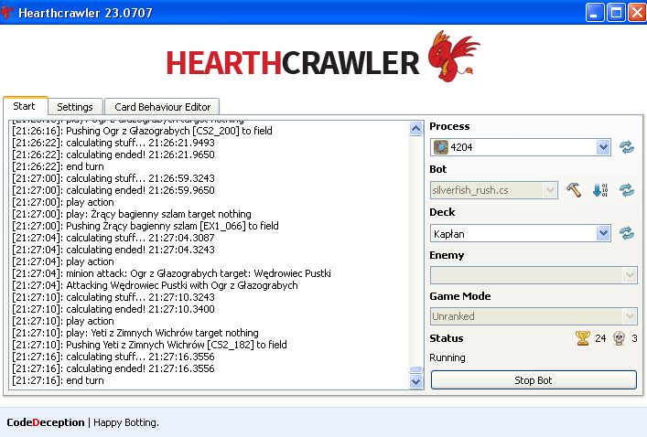Open the Deck dropdown showing Kapłan
647x437 pixels.
603,233
